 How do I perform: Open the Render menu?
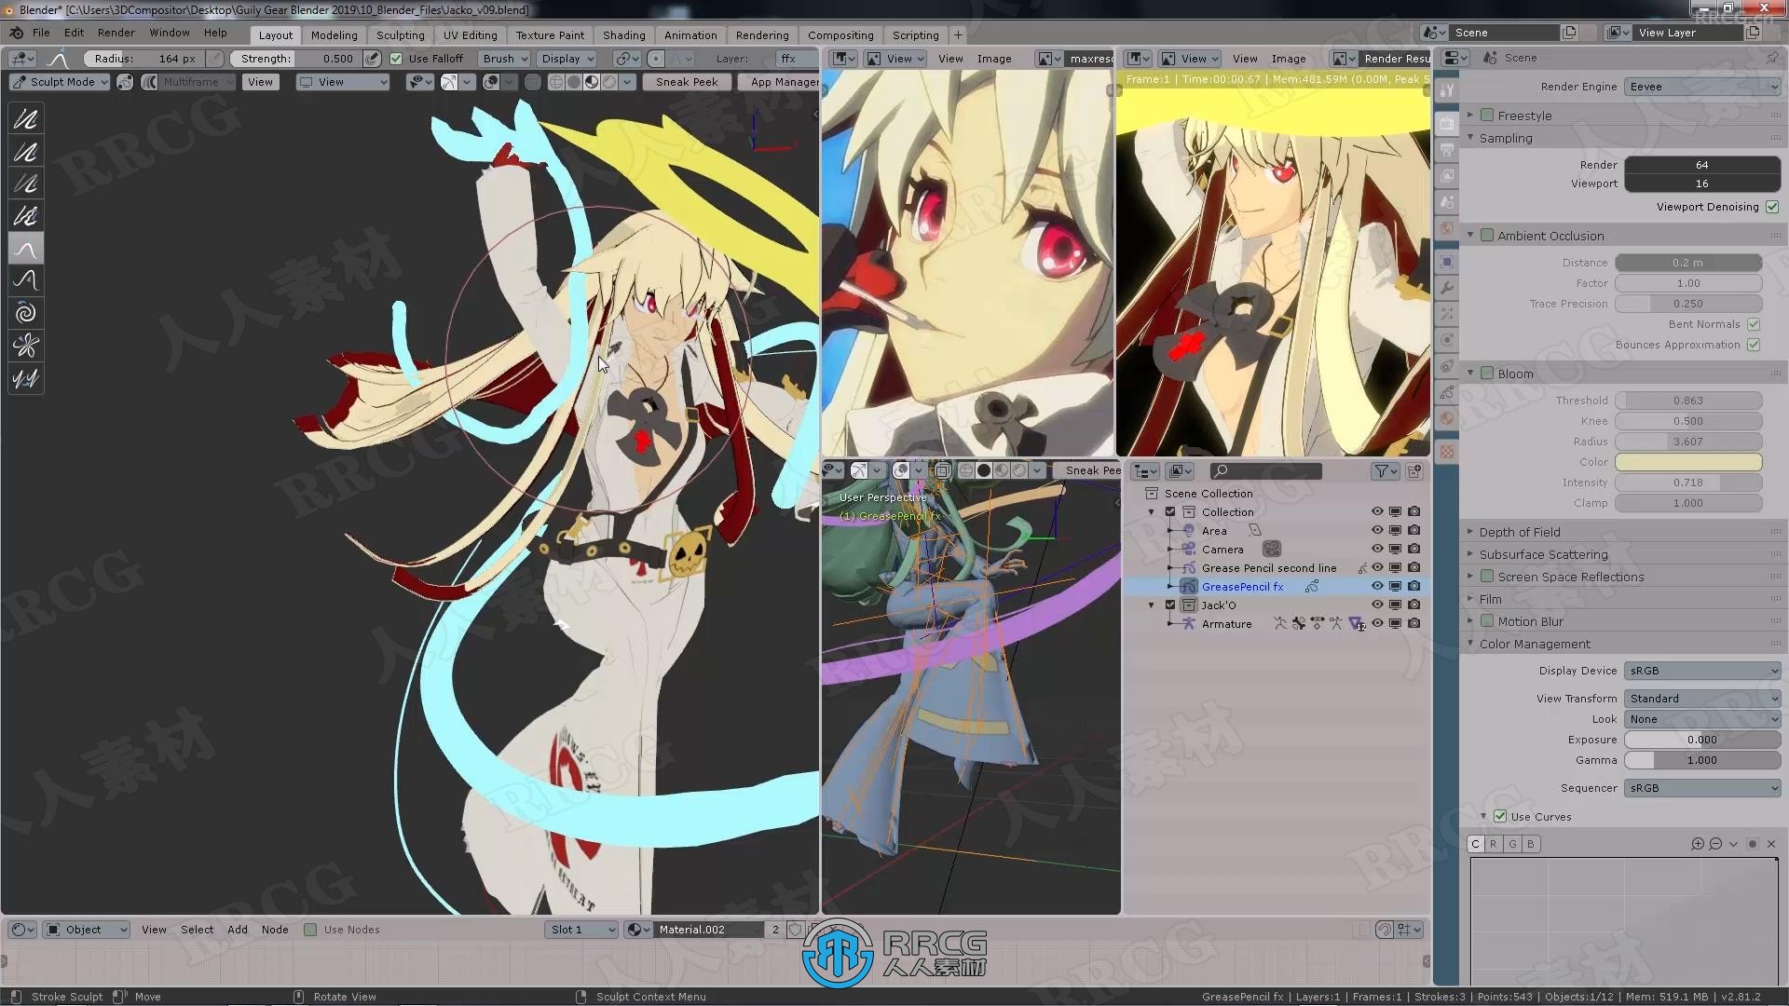pos(116,33)
